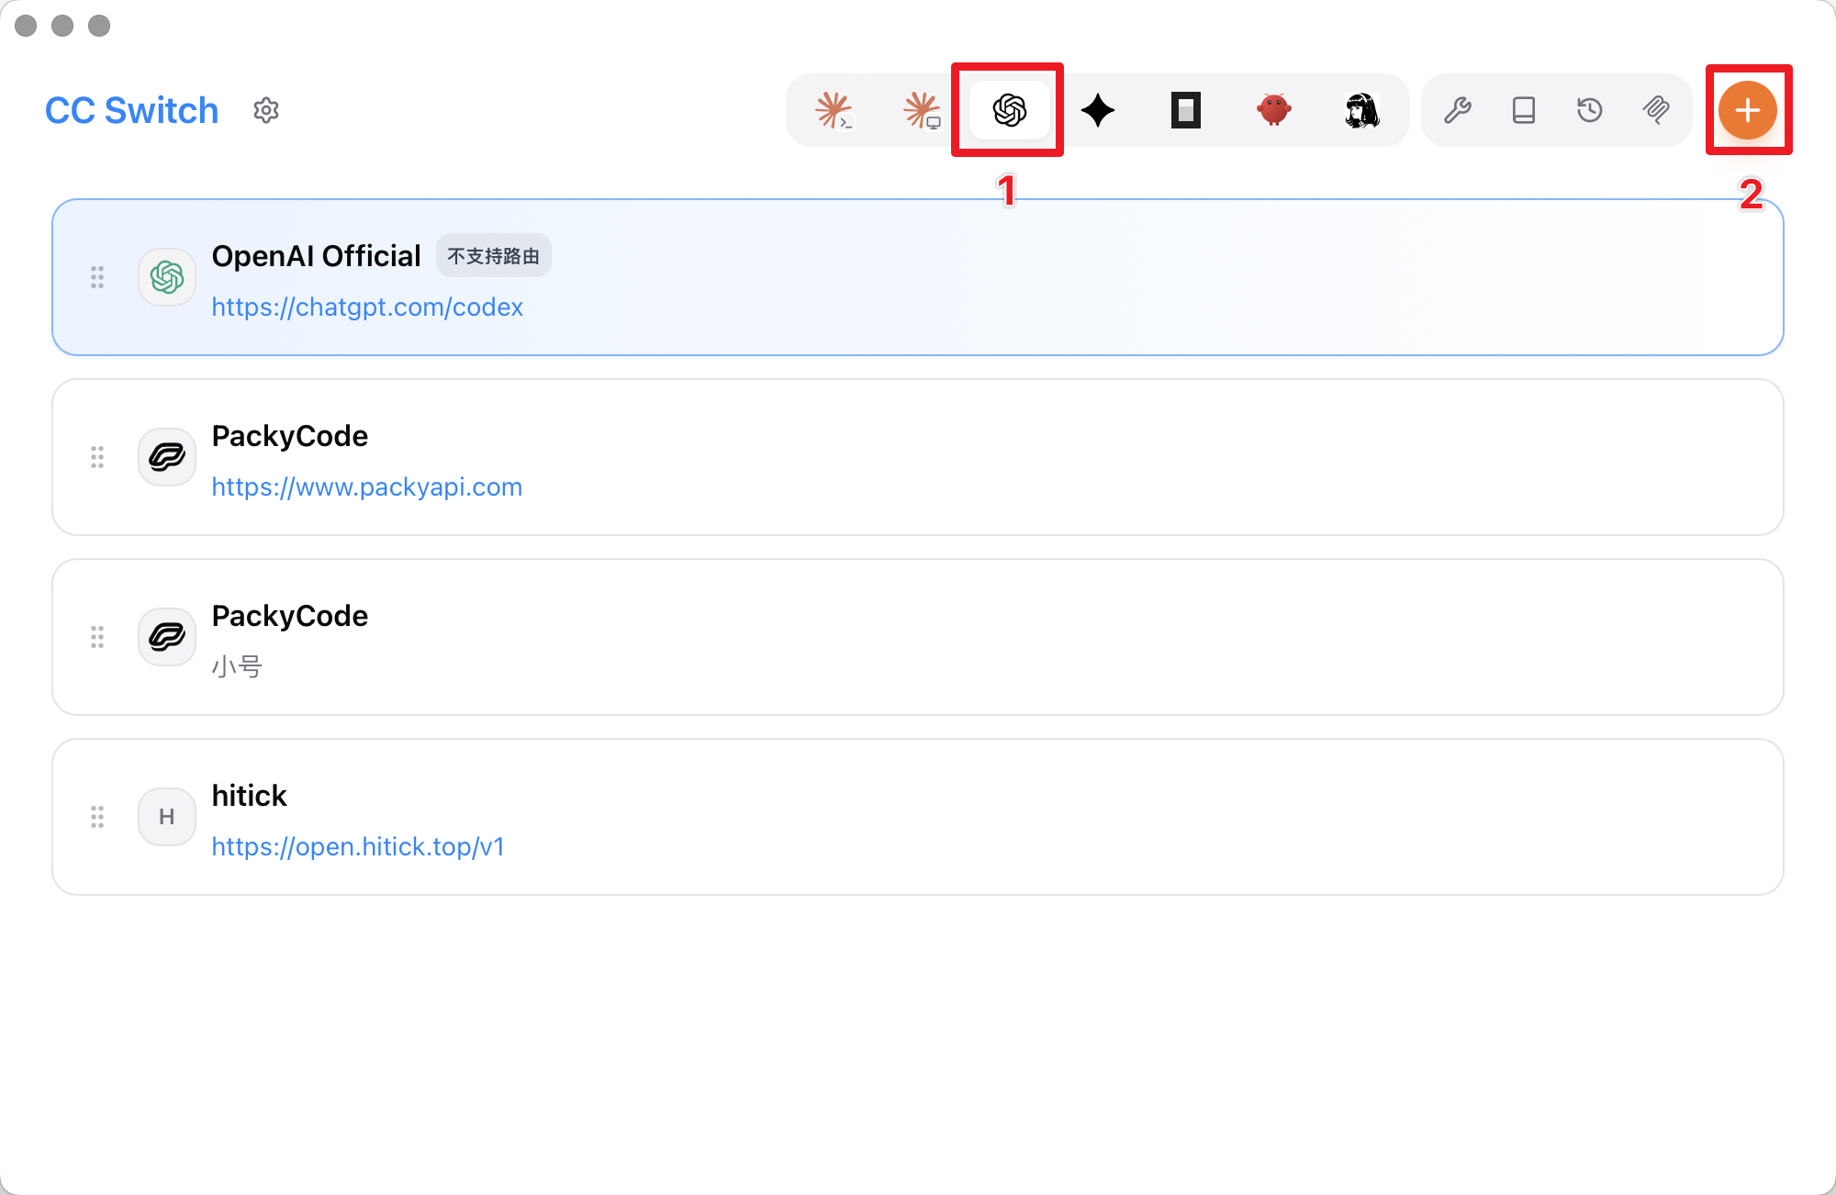Select the red creature app icon tab

[x=1274, y=110]
